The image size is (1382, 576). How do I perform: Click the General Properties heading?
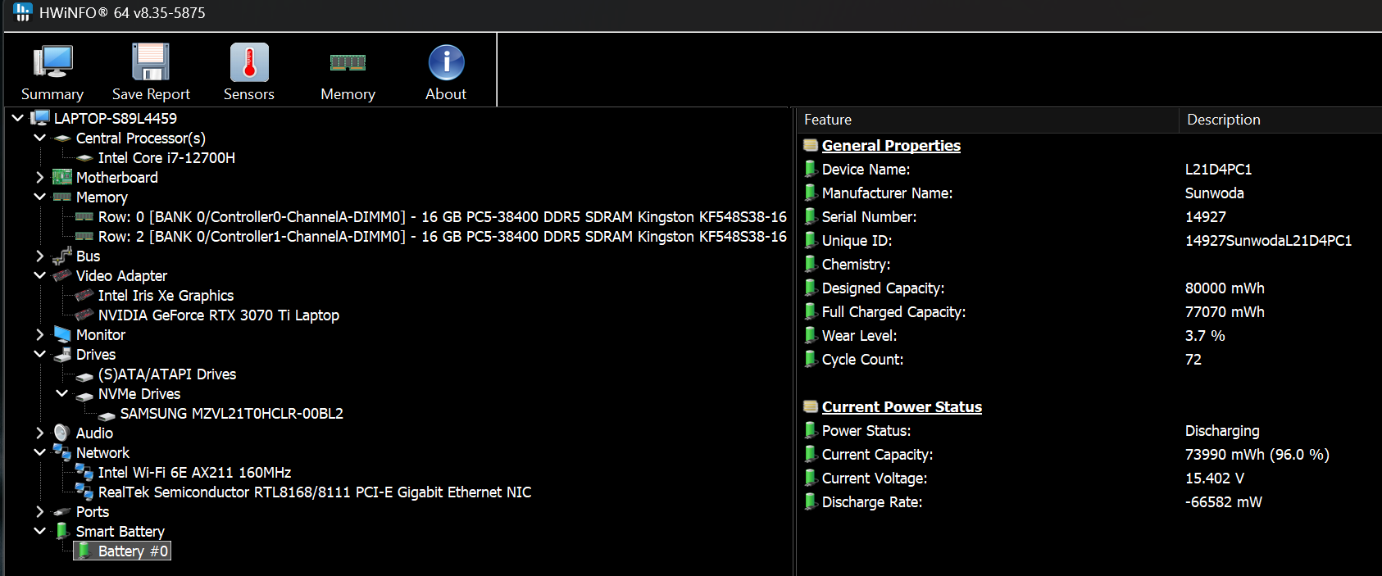[x=891, y=145]
